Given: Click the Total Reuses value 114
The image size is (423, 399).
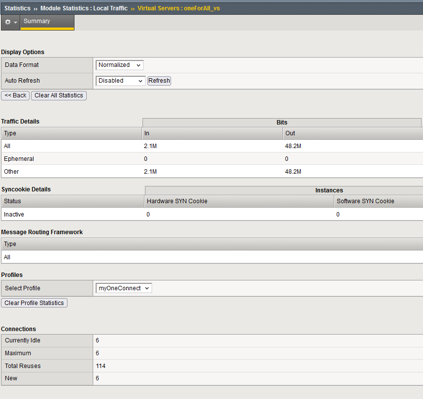Looking at the screenshot, I should (x=101, y=366).
